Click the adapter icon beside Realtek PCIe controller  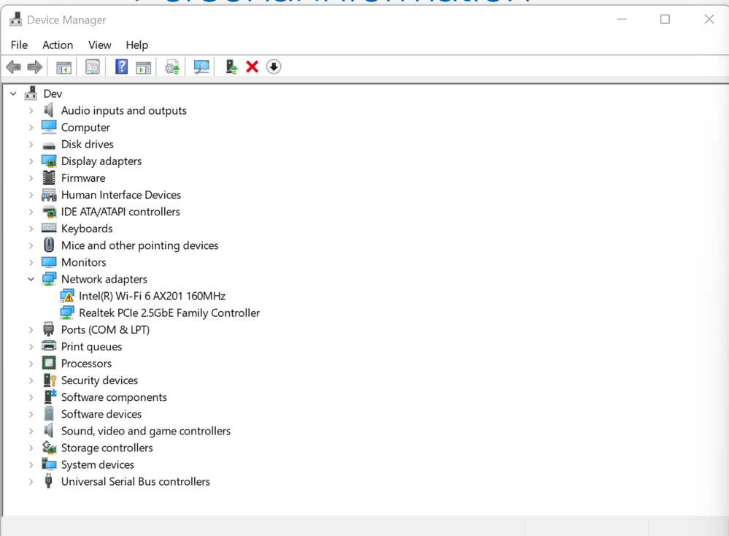pyautogui.click(x=67, y=313)
